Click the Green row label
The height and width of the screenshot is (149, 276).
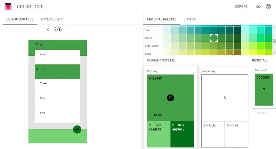(x=149, y=38)
